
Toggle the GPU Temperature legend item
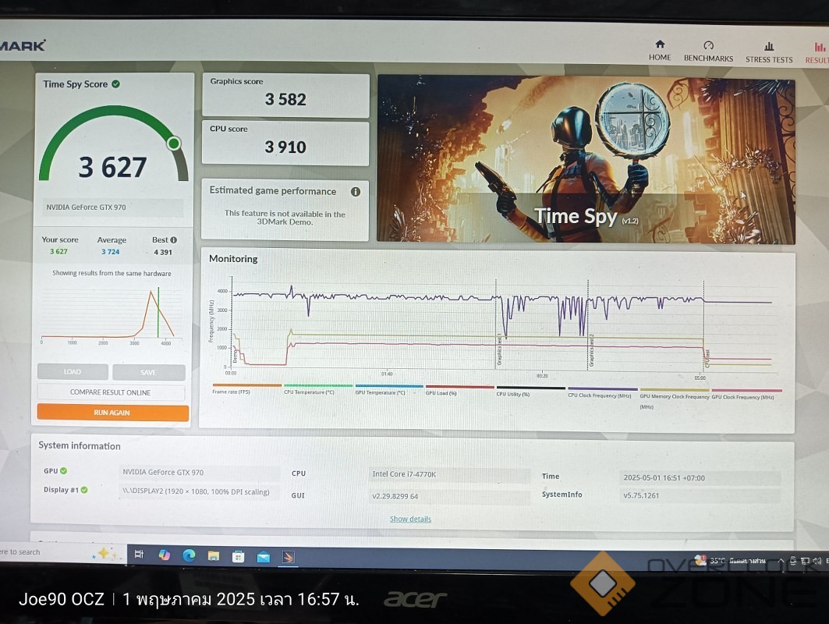(389, 390)
